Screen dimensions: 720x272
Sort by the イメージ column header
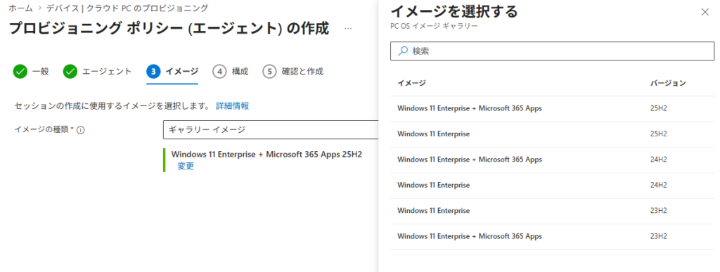[x=411, y=83]
